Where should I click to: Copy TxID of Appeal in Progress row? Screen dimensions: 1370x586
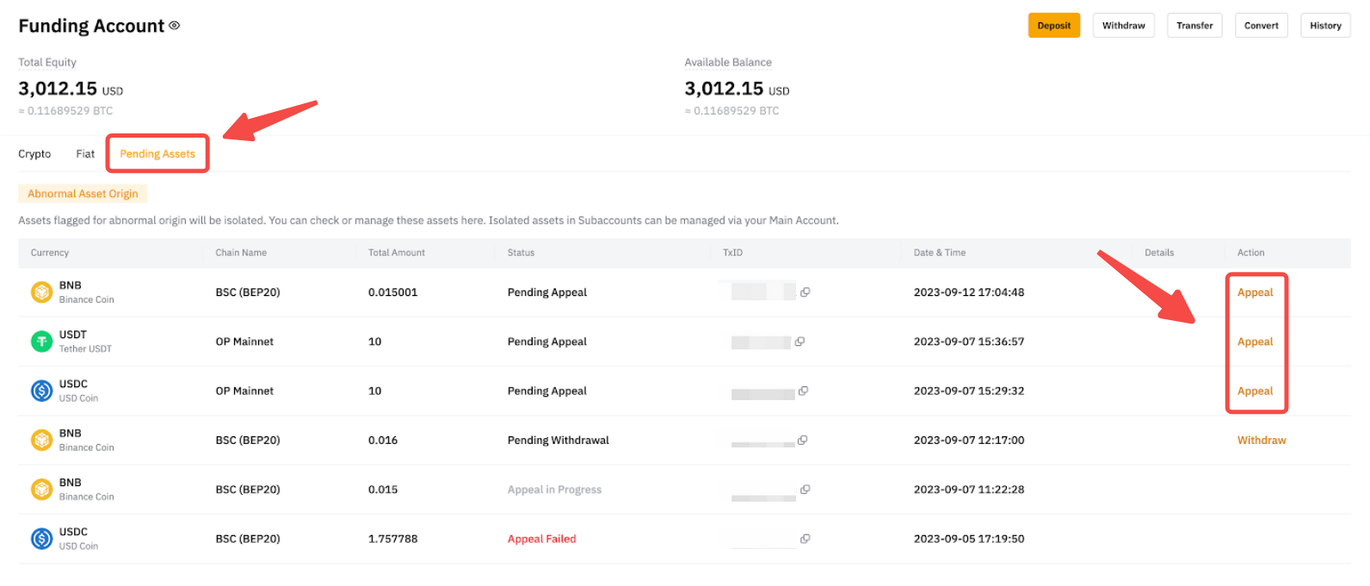(x=805, y=490)
